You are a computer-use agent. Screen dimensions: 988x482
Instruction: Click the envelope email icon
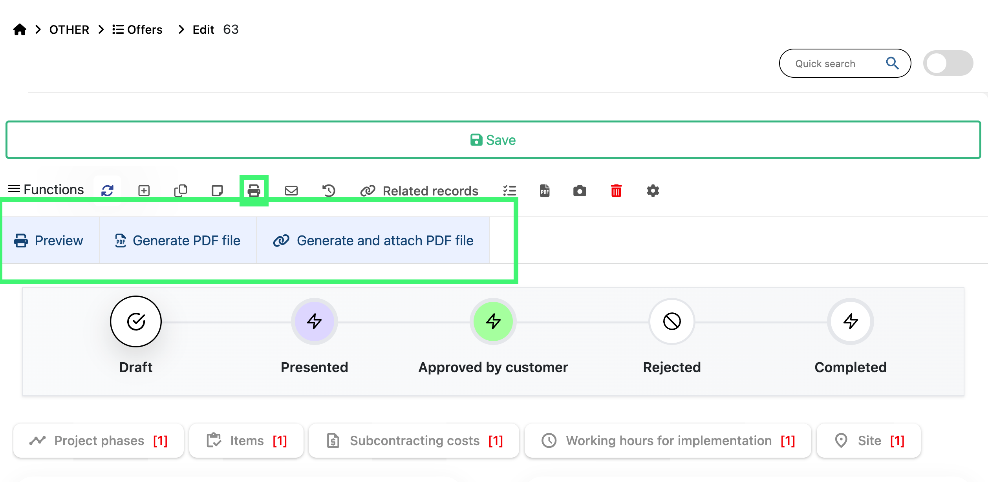[291, 191]
